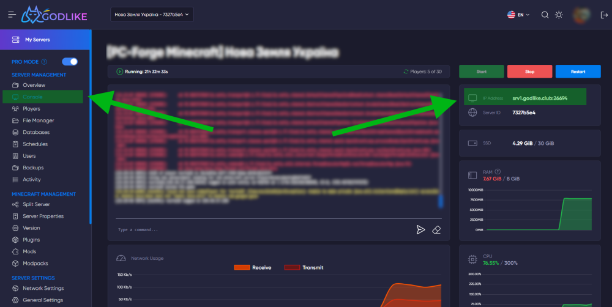Click the green Start button
Image resolution: width=612 pixels, height=307 pixels.
click(x=481, y=72)
